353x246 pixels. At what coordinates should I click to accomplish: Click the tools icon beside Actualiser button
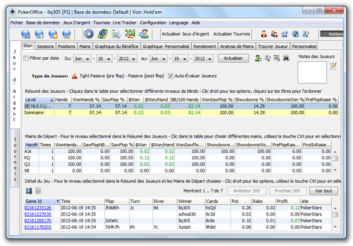(x=268, y=59)
